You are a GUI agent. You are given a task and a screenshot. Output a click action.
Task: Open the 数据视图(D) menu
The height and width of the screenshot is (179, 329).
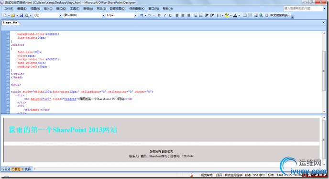118,9
